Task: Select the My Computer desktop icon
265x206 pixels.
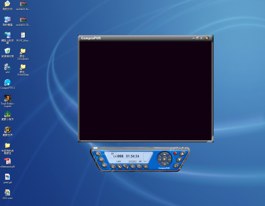Action: coord(7,21)
